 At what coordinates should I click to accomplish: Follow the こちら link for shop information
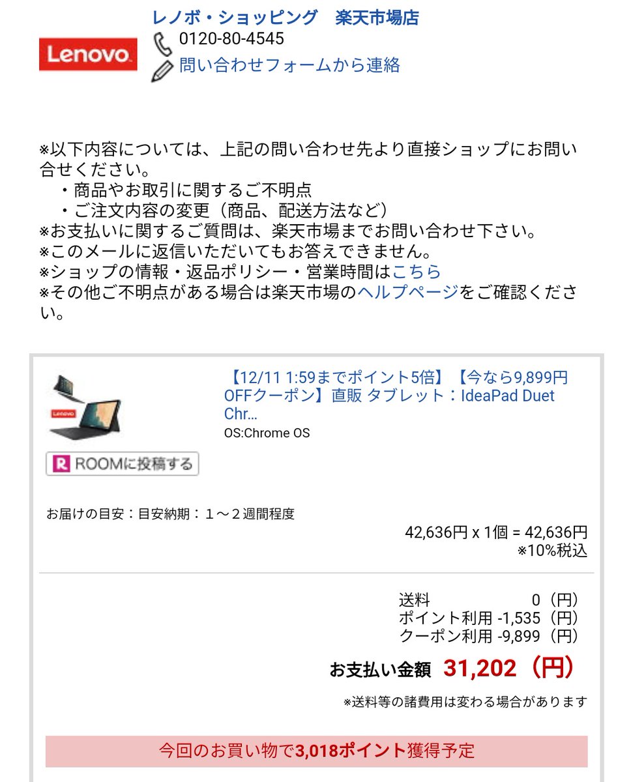417,271
